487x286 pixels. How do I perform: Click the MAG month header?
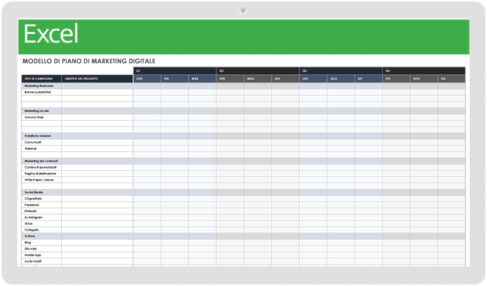pyautogui.click(x=258, y=78)
